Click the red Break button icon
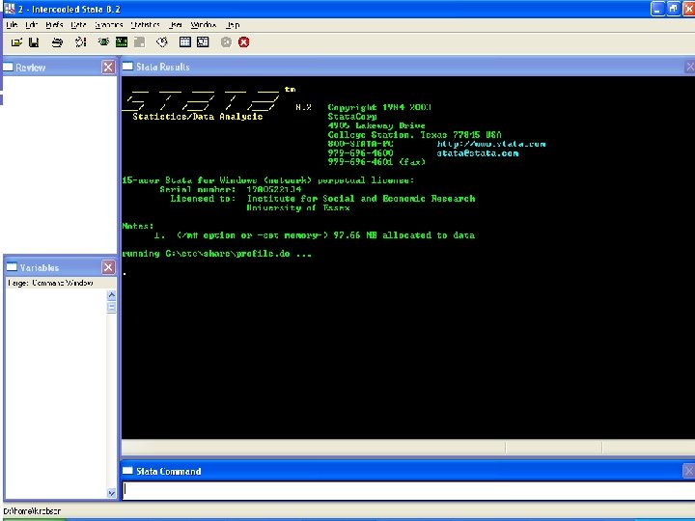This screenshot has width=695, height=521. [244, 42]
